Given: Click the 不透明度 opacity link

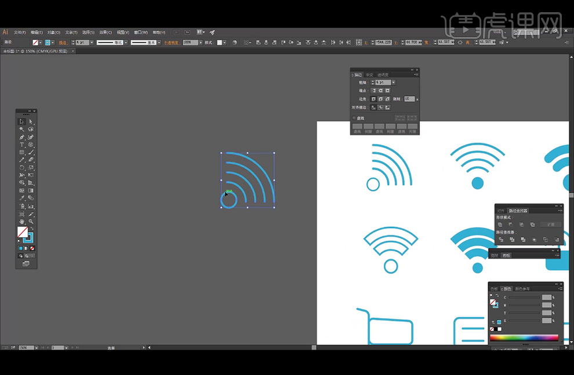Looking at the screenshot, I should 172,42.
